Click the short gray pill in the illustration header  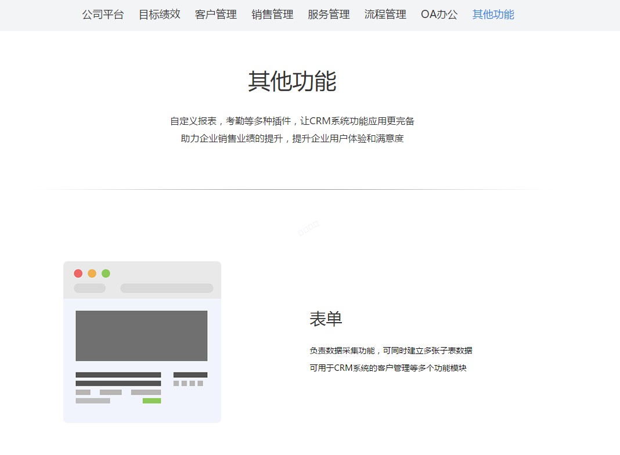[x=90, y=288]
